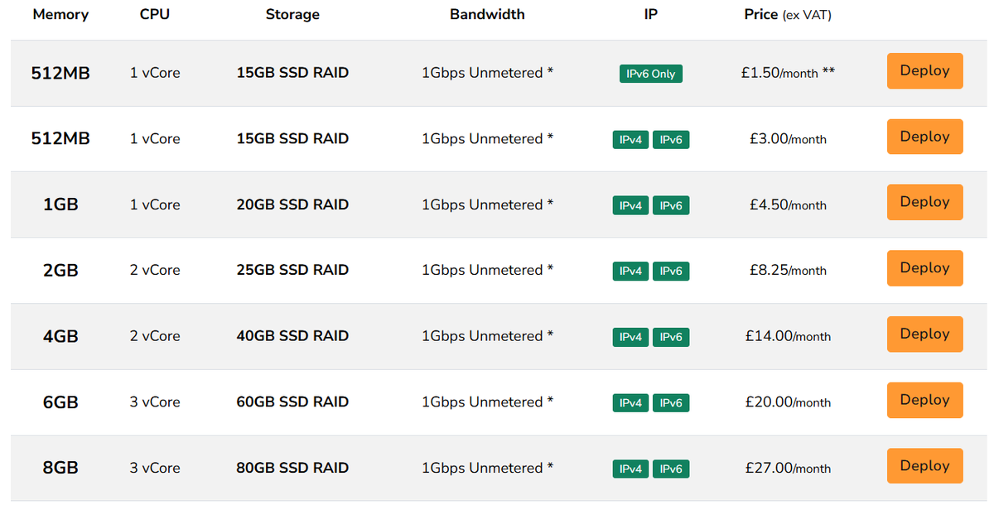Image resolution: width=994 pixels, height=505 pixels.
Task: Select the £4.50/month price text
Action: pos(788,204)
